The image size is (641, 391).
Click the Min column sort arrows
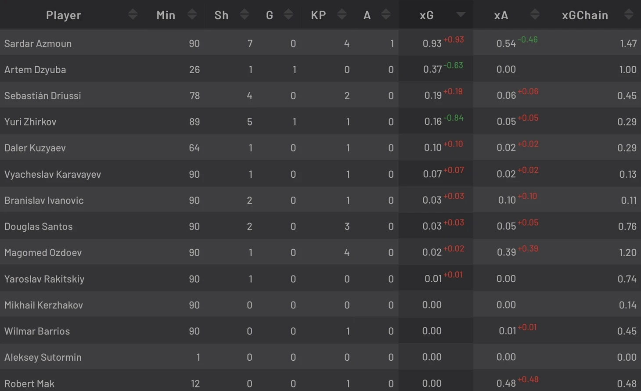(x=192, y=15)
